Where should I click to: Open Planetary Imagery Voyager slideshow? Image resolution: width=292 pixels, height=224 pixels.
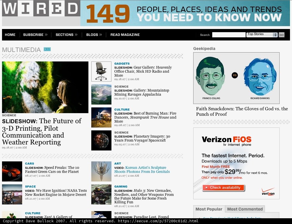click(x=142, y=138)
